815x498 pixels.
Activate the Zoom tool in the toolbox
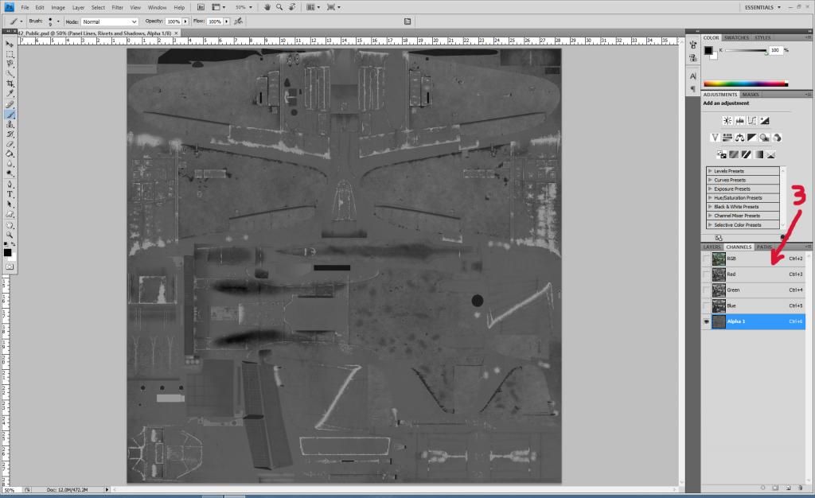(10, 235)
